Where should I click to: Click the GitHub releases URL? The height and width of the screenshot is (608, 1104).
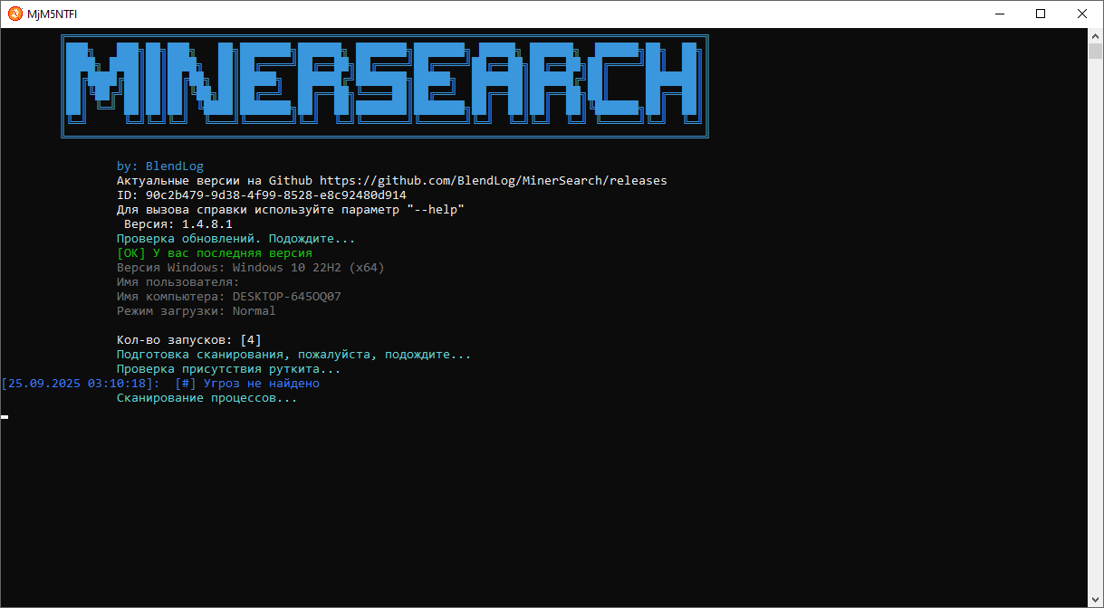494,181
